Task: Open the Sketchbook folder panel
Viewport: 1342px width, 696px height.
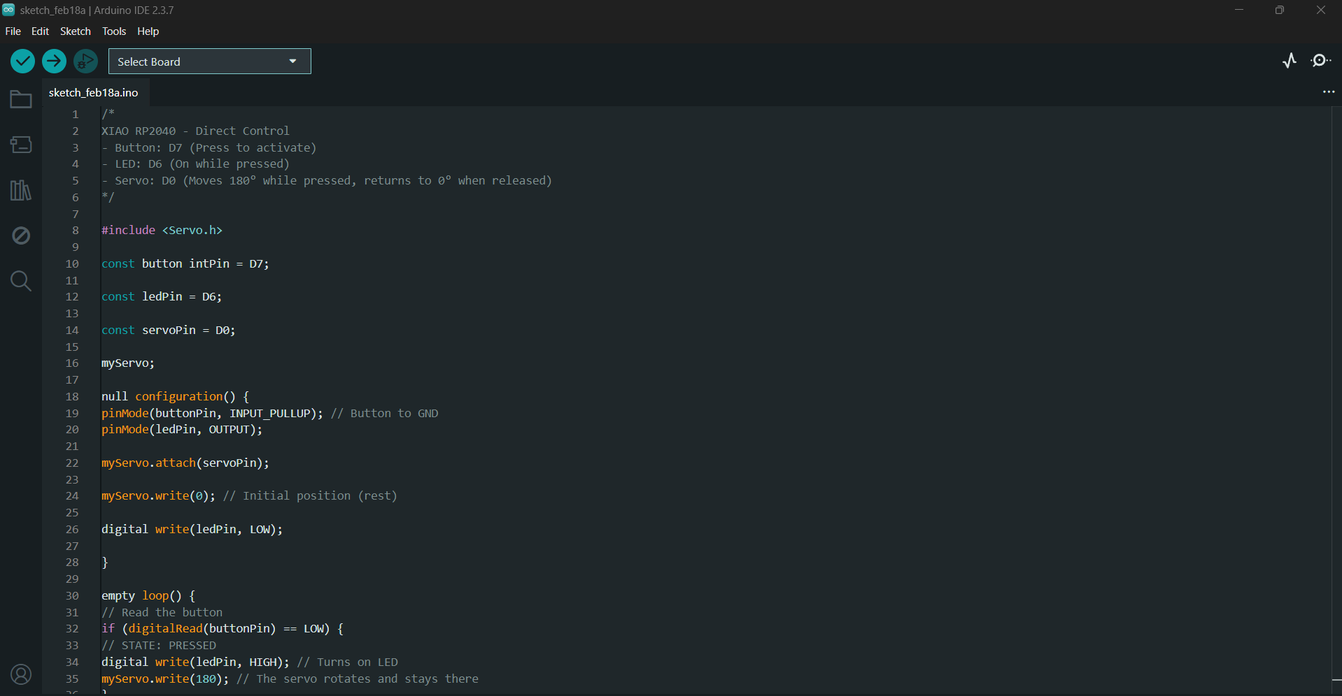Action: click(21, 99)
